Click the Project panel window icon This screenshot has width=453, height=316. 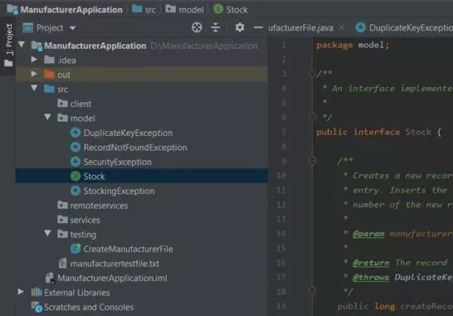tap(27, 27)
